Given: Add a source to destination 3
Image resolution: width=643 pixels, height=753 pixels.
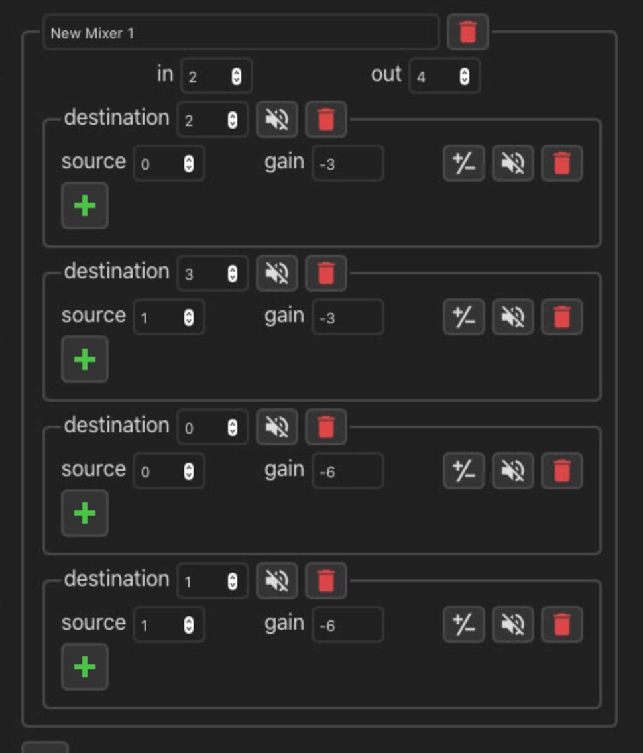Looking at the screenshot, I should [x=84, y=360].
